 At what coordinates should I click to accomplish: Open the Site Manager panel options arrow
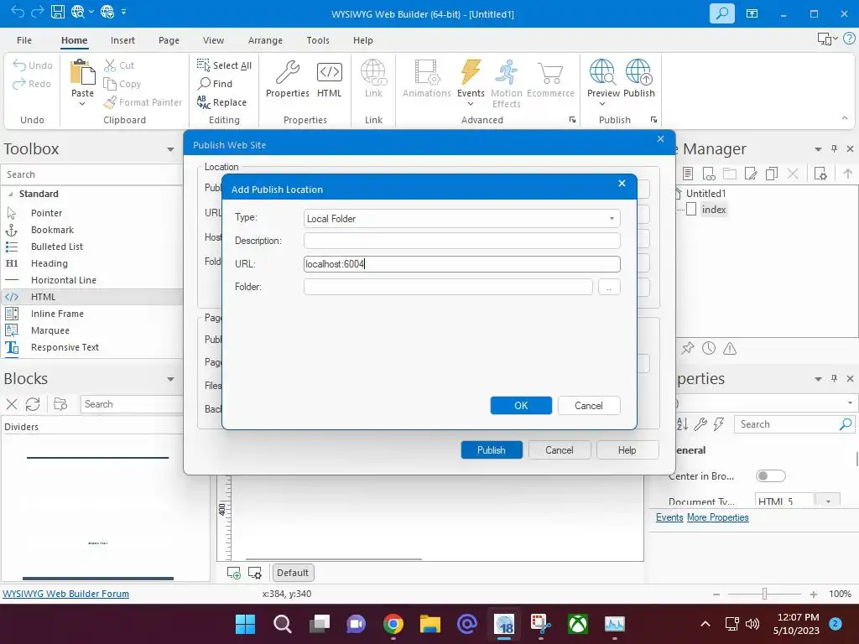(x=818, y=149)
